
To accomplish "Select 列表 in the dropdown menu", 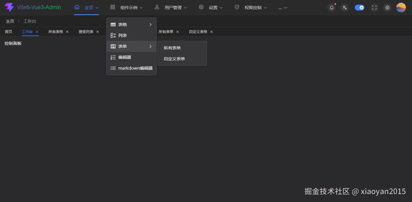I will tap(131, 35).
